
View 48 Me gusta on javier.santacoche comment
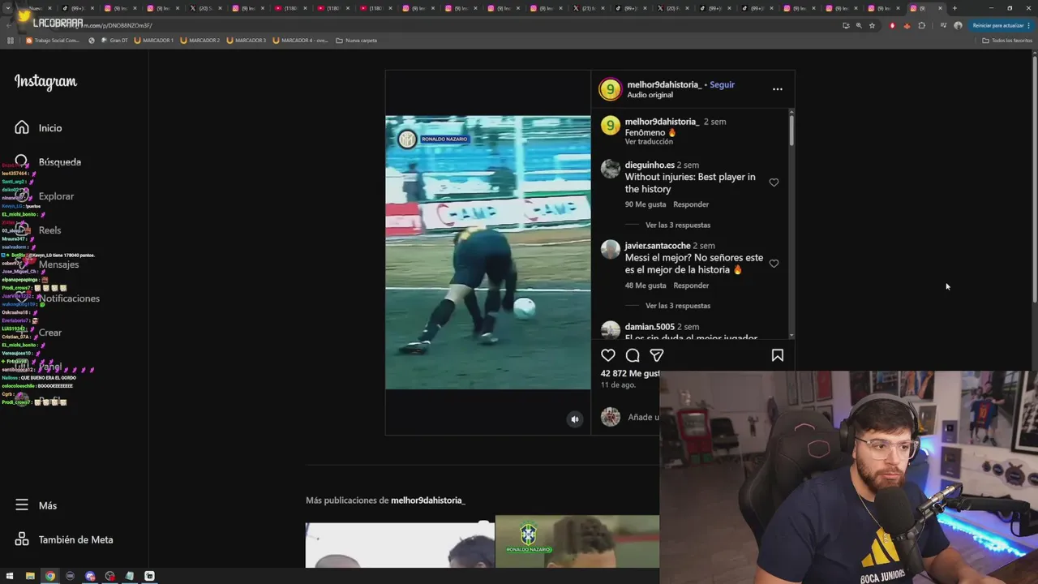[x=646, y=286]
